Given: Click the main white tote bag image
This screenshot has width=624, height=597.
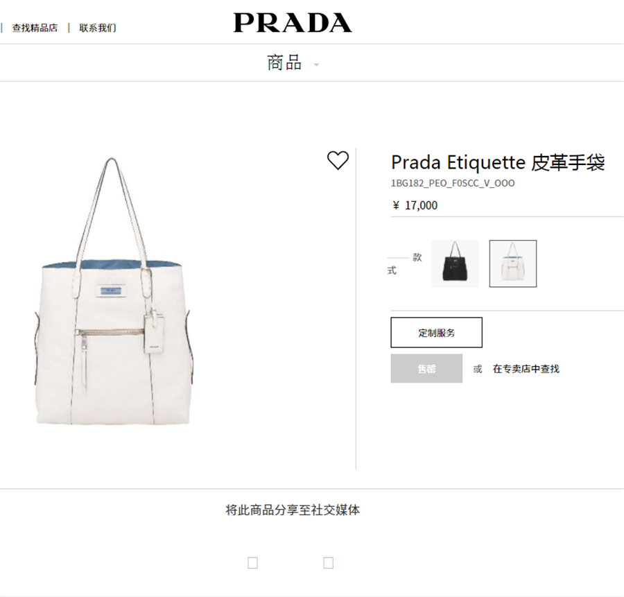Looking at the screenshot, I should (112, 291).
